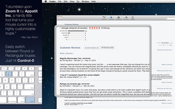The height and width of the screenshot is (109, 175).
Task: Click the "Control-0" shortcut text
Action: pos(26,60)
